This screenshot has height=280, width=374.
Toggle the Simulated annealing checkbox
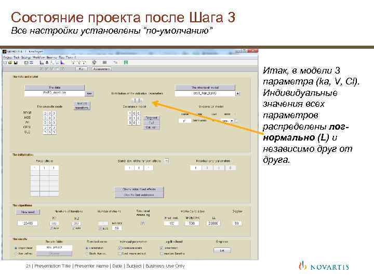pos(142,223)
